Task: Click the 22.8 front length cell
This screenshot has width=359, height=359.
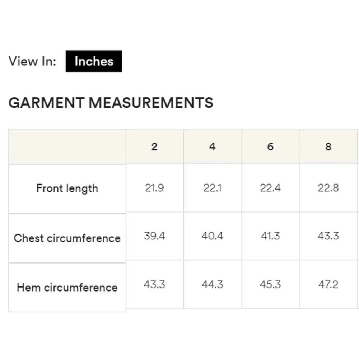Action: click(x=328, y=188)
